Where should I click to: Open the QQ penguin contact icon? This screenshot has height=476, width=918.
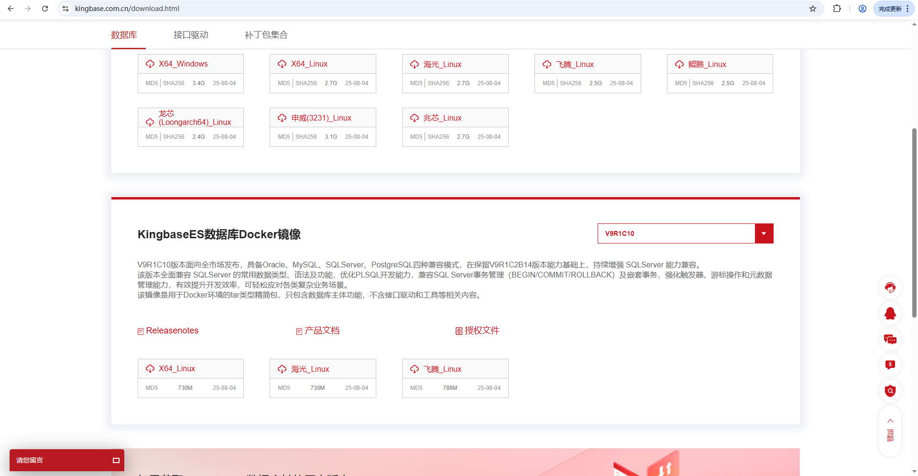pos(890,313)
